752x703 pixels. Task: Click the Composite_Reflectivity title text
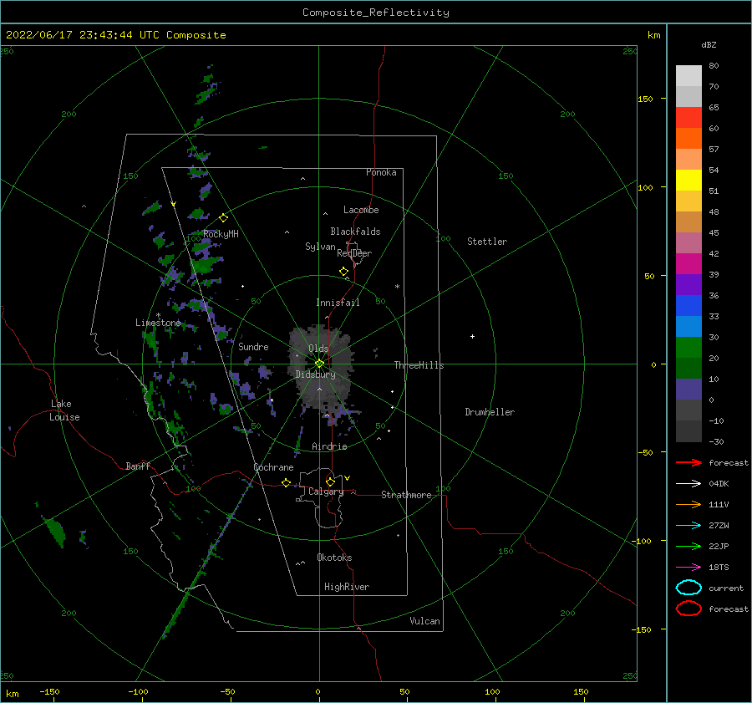375,13
